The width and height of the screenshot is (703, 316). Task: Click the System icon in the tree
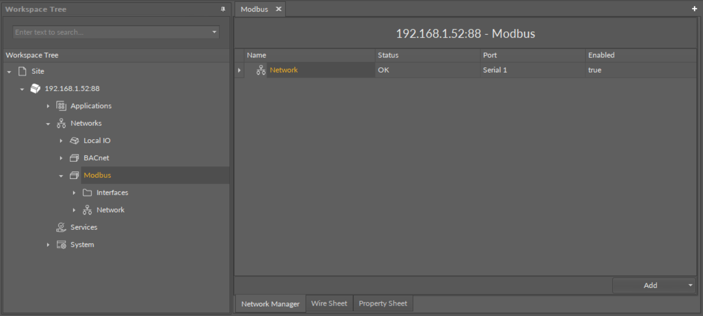click(61, 245)
